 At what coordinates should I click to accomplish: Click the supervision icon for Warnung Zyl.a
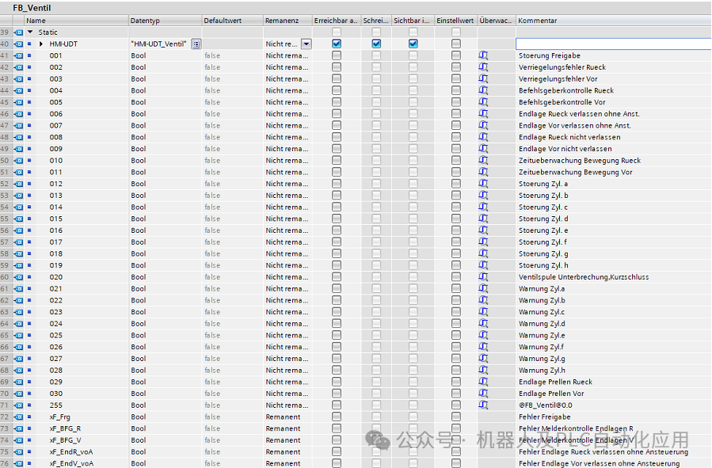coord(483,288)
